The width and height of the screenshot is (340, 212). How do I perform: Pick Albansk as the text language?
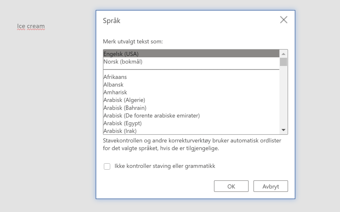coord(113,84)
